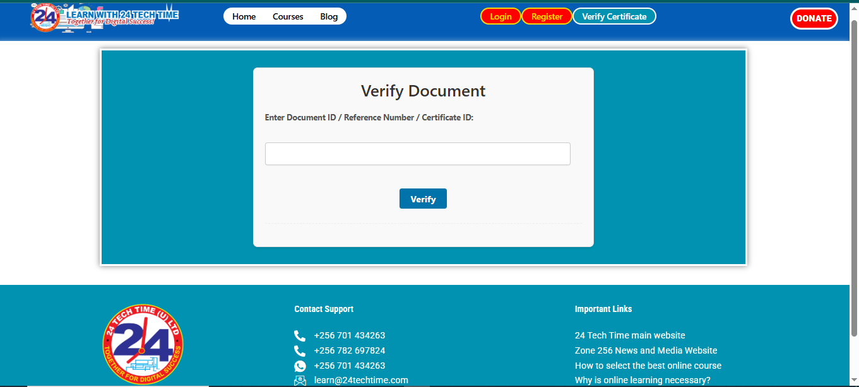Open the 24 Tech Time main website link
Screen dimensions: 859x387
tap(629, 336)
